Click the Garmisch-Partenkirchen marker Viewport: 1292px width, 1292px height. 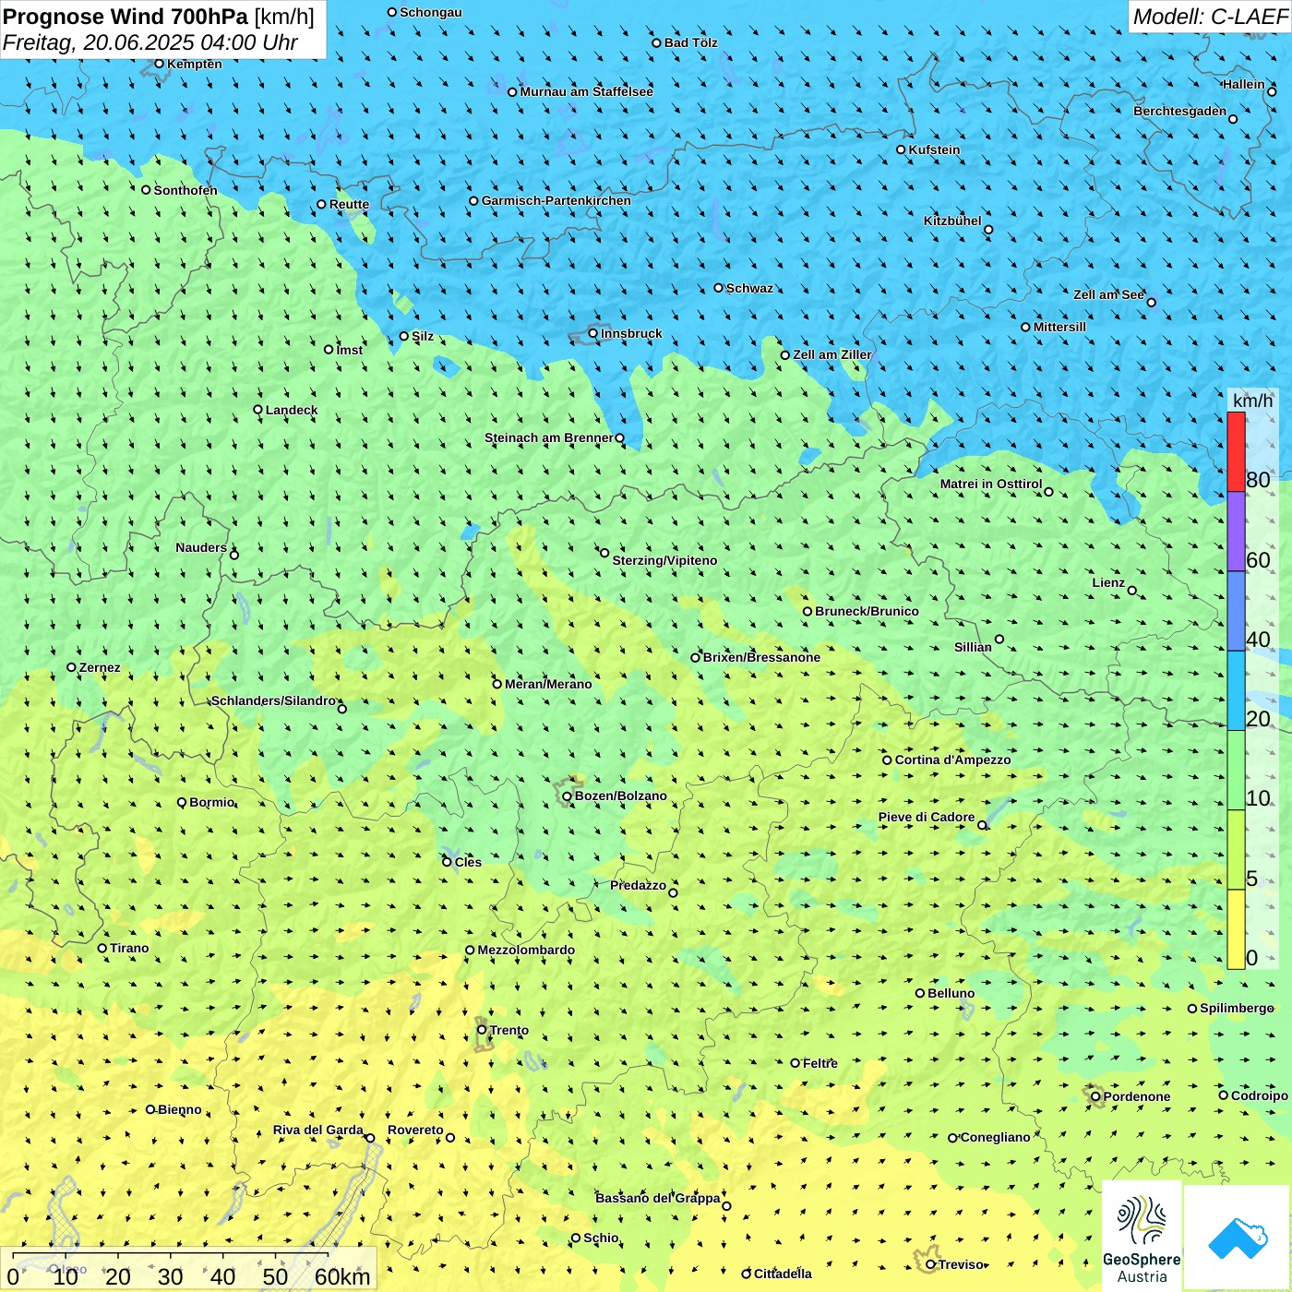[473, 200]
